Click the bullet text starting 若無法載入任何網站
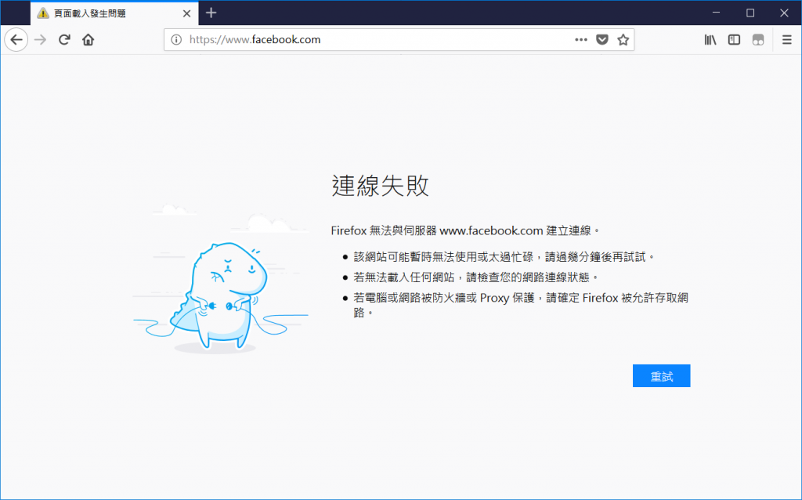The height and width of the screenshot is (500, 802). coord(475,277)
